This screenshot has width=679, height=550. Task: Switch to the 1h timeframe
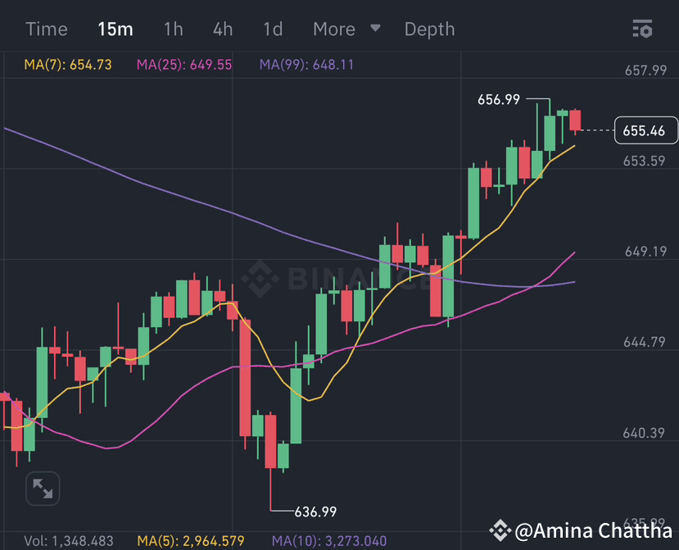point(173,29)
